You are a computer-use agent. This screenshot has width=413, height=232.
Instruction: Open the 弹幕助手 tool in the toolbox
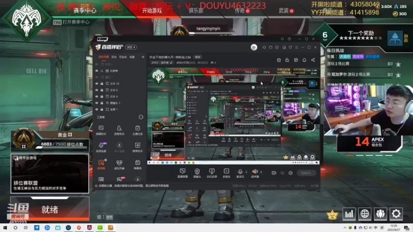(x=101, y=130)
